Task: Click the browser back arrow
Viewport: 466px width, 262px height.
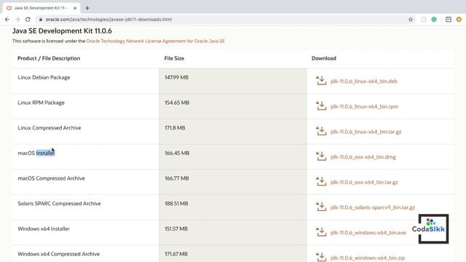Action: coord(7,20)
